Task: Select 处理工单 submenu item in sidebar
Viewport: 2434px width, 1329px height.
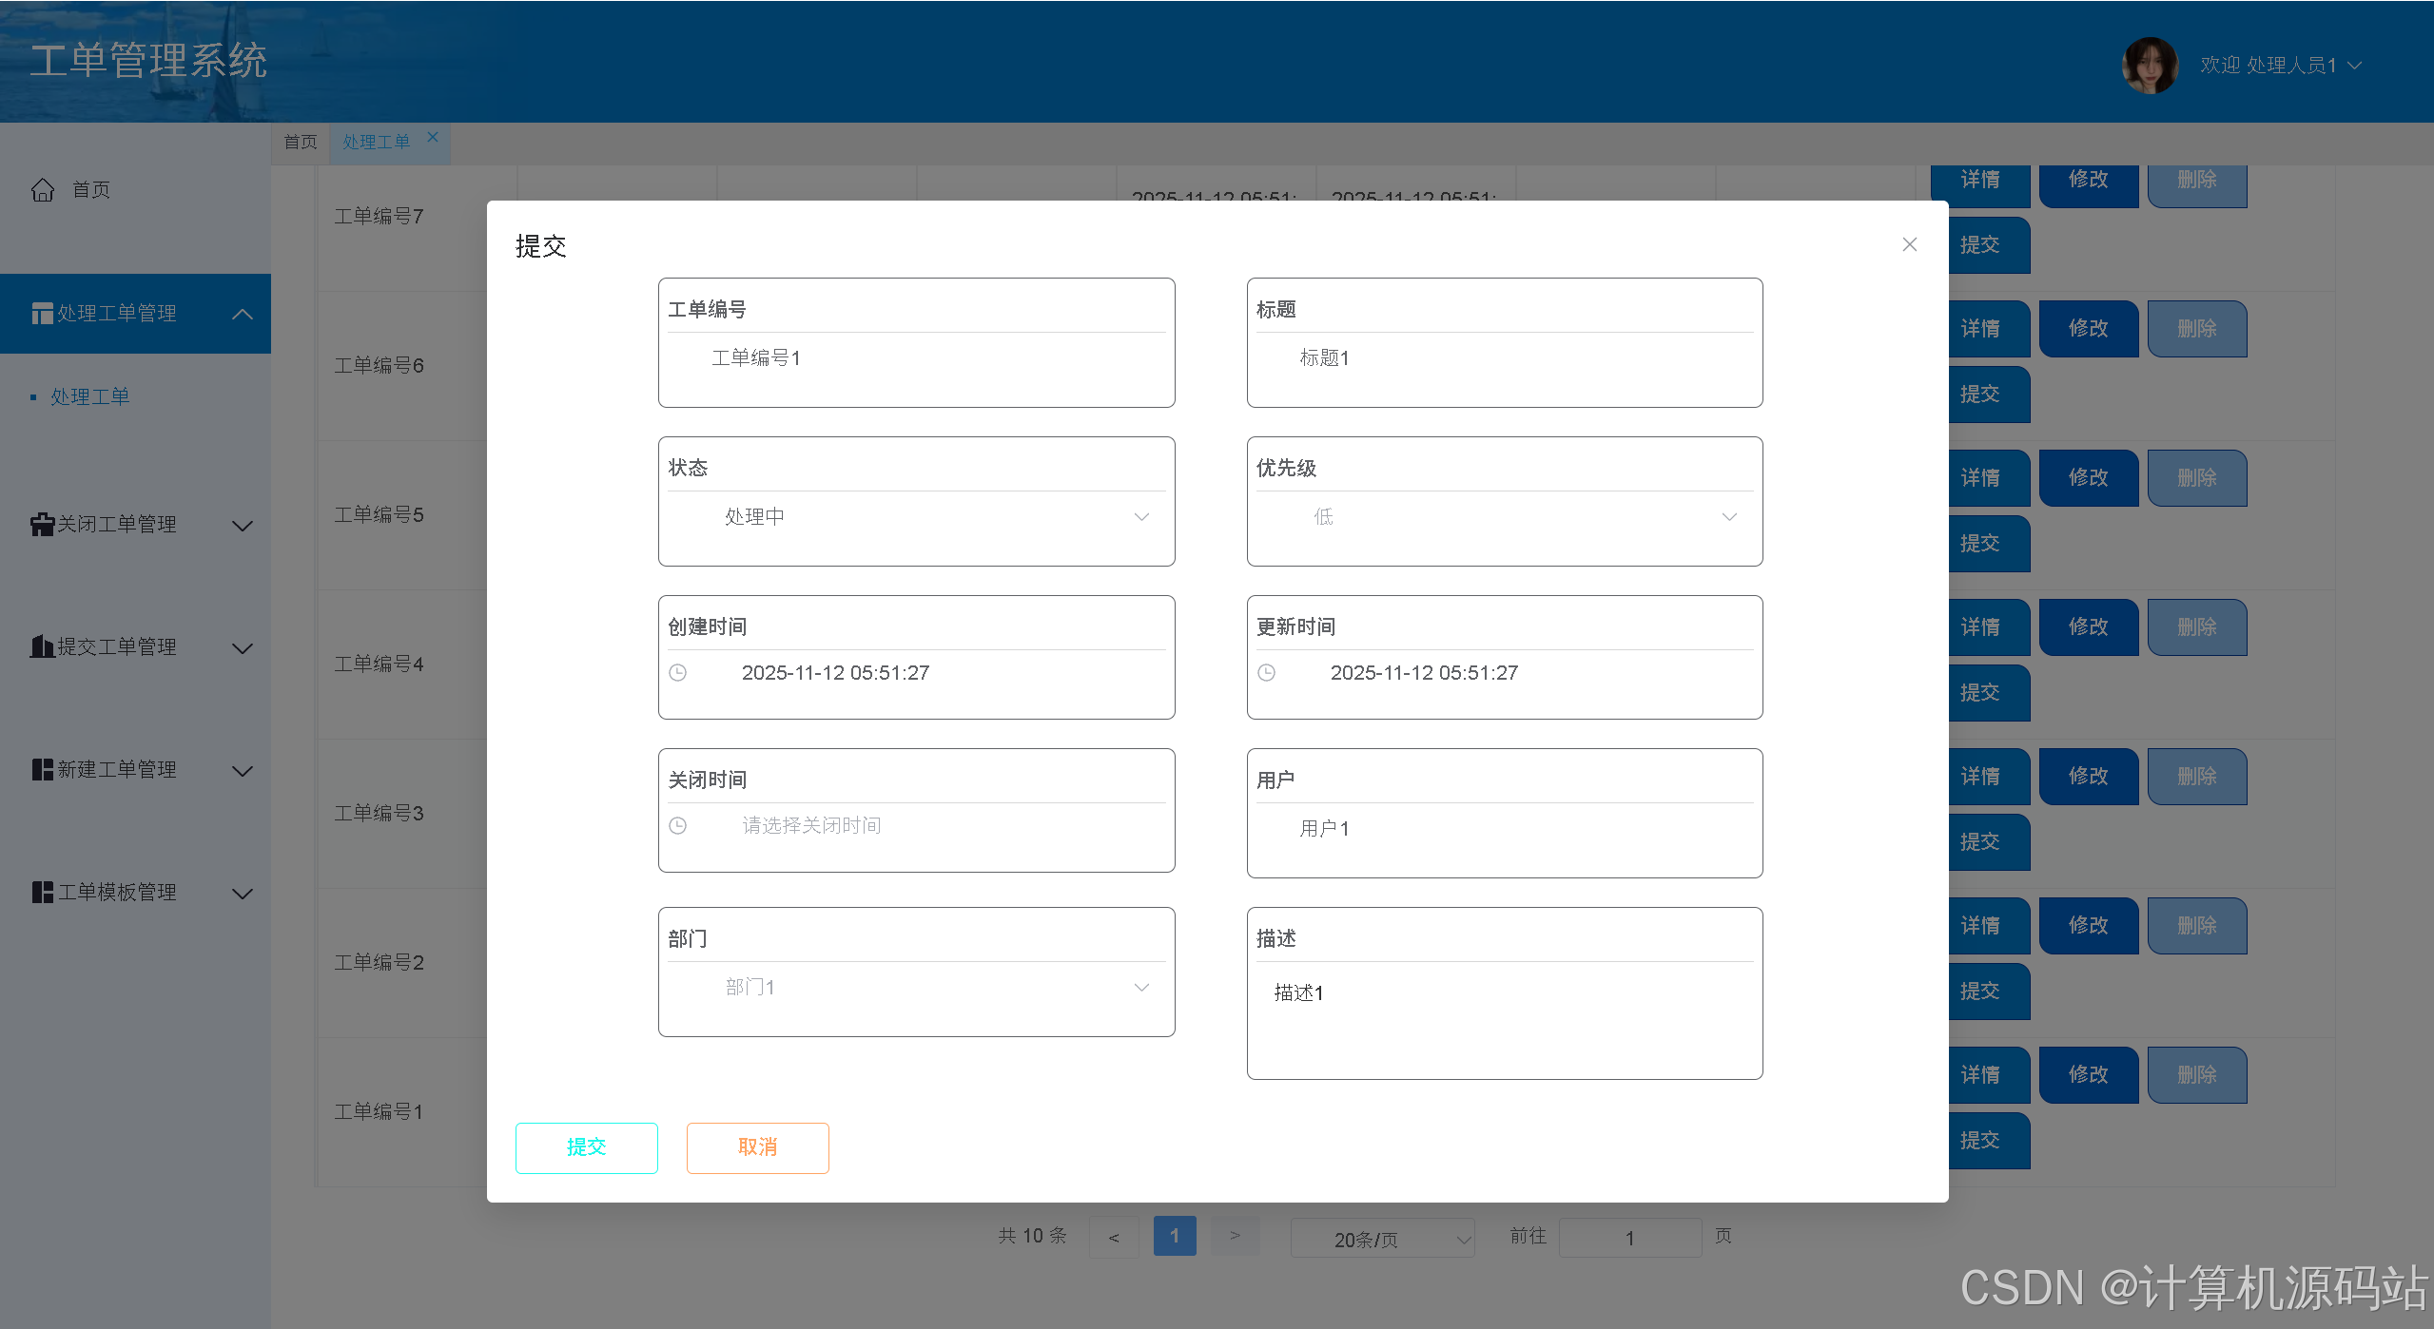Action: coord(90,397)
